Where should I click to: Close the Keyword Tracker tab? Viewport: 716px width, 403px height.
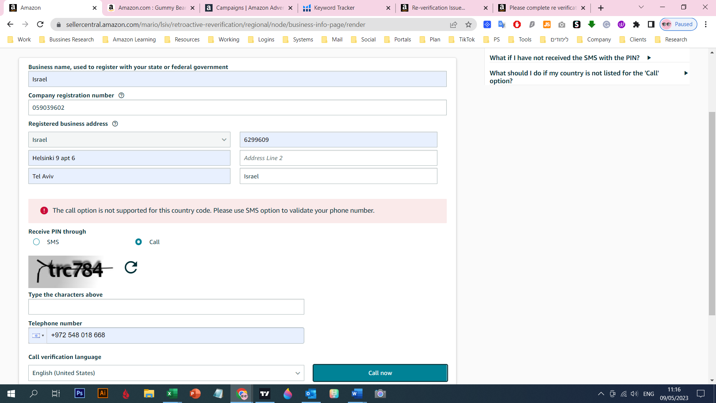tap(388, 8)
